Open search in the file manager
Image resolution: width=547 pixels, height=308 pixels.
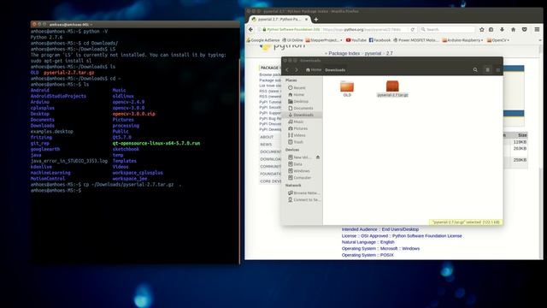[x=475, y=70]
